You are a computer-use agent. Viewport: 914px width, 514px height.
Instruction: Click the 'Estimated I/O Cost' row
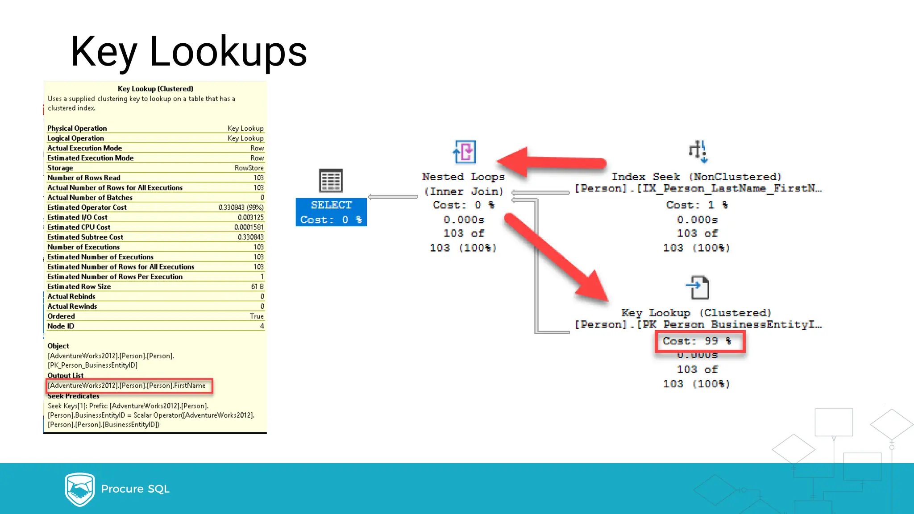coord(155,217)
